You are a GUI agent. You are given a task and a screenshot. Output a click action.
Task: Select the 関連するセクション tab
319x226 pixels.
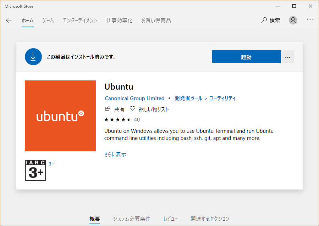[x=210, y=219]
